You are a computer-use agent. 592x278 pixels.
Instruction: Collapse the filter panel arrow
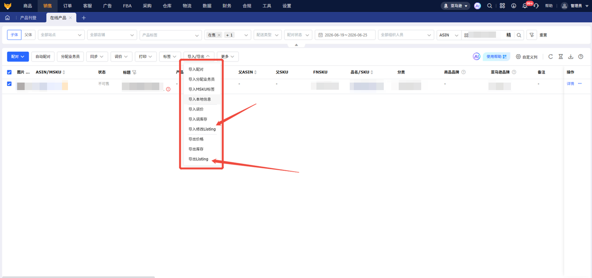[296, 45]
